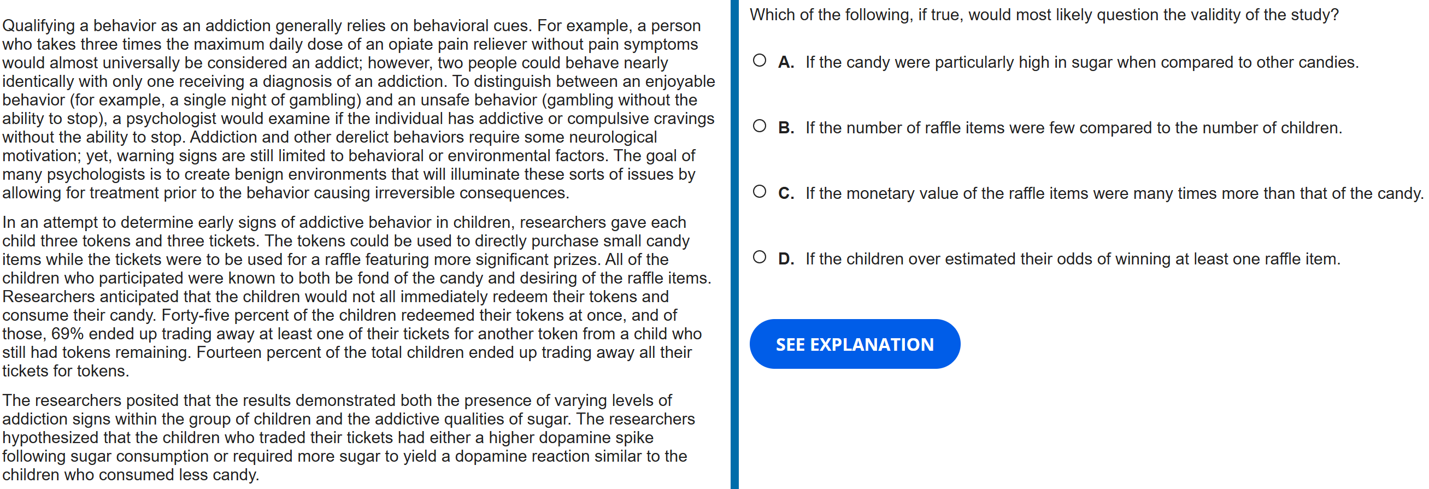
Task: Choose the radio button for option C
Action: pyautogui.click(x=760, y=192)
